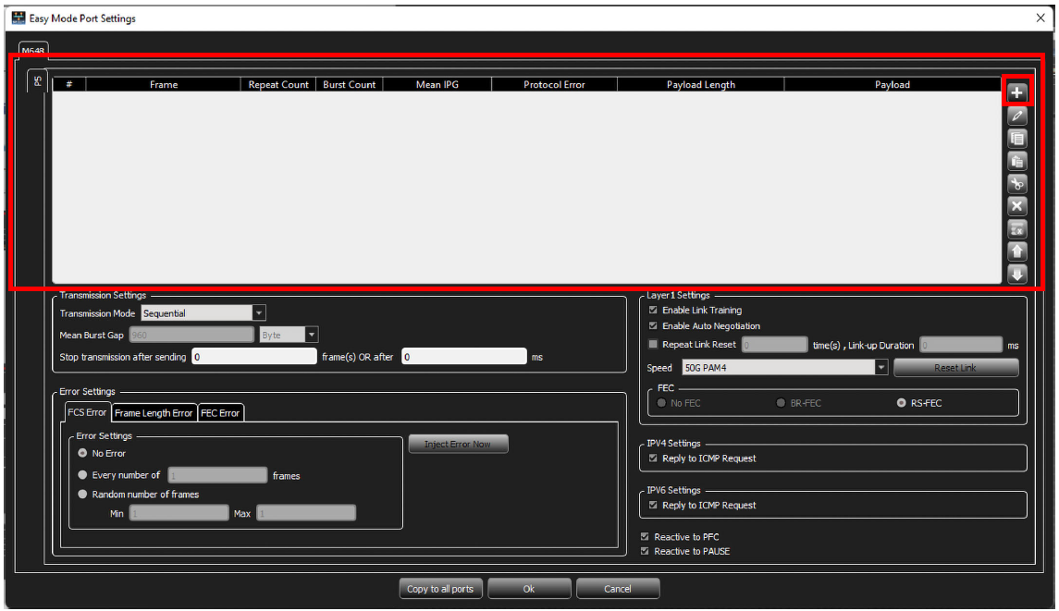The height and width of the screenshot is (611, 1059).
Task: Click the Cancel button
Action: [617, 589]
